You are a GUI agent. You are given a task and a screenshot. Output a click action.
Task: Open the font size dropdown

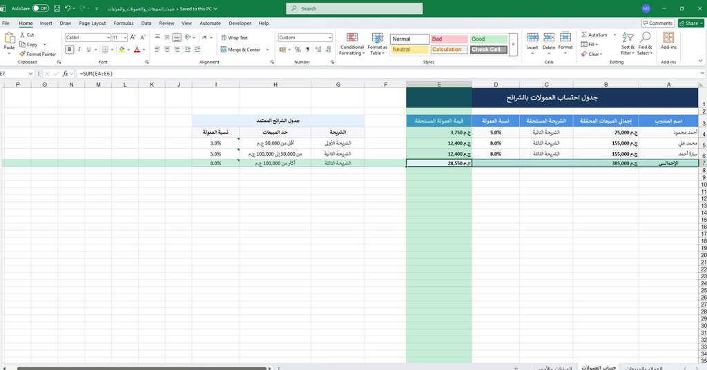pos(125,38)
